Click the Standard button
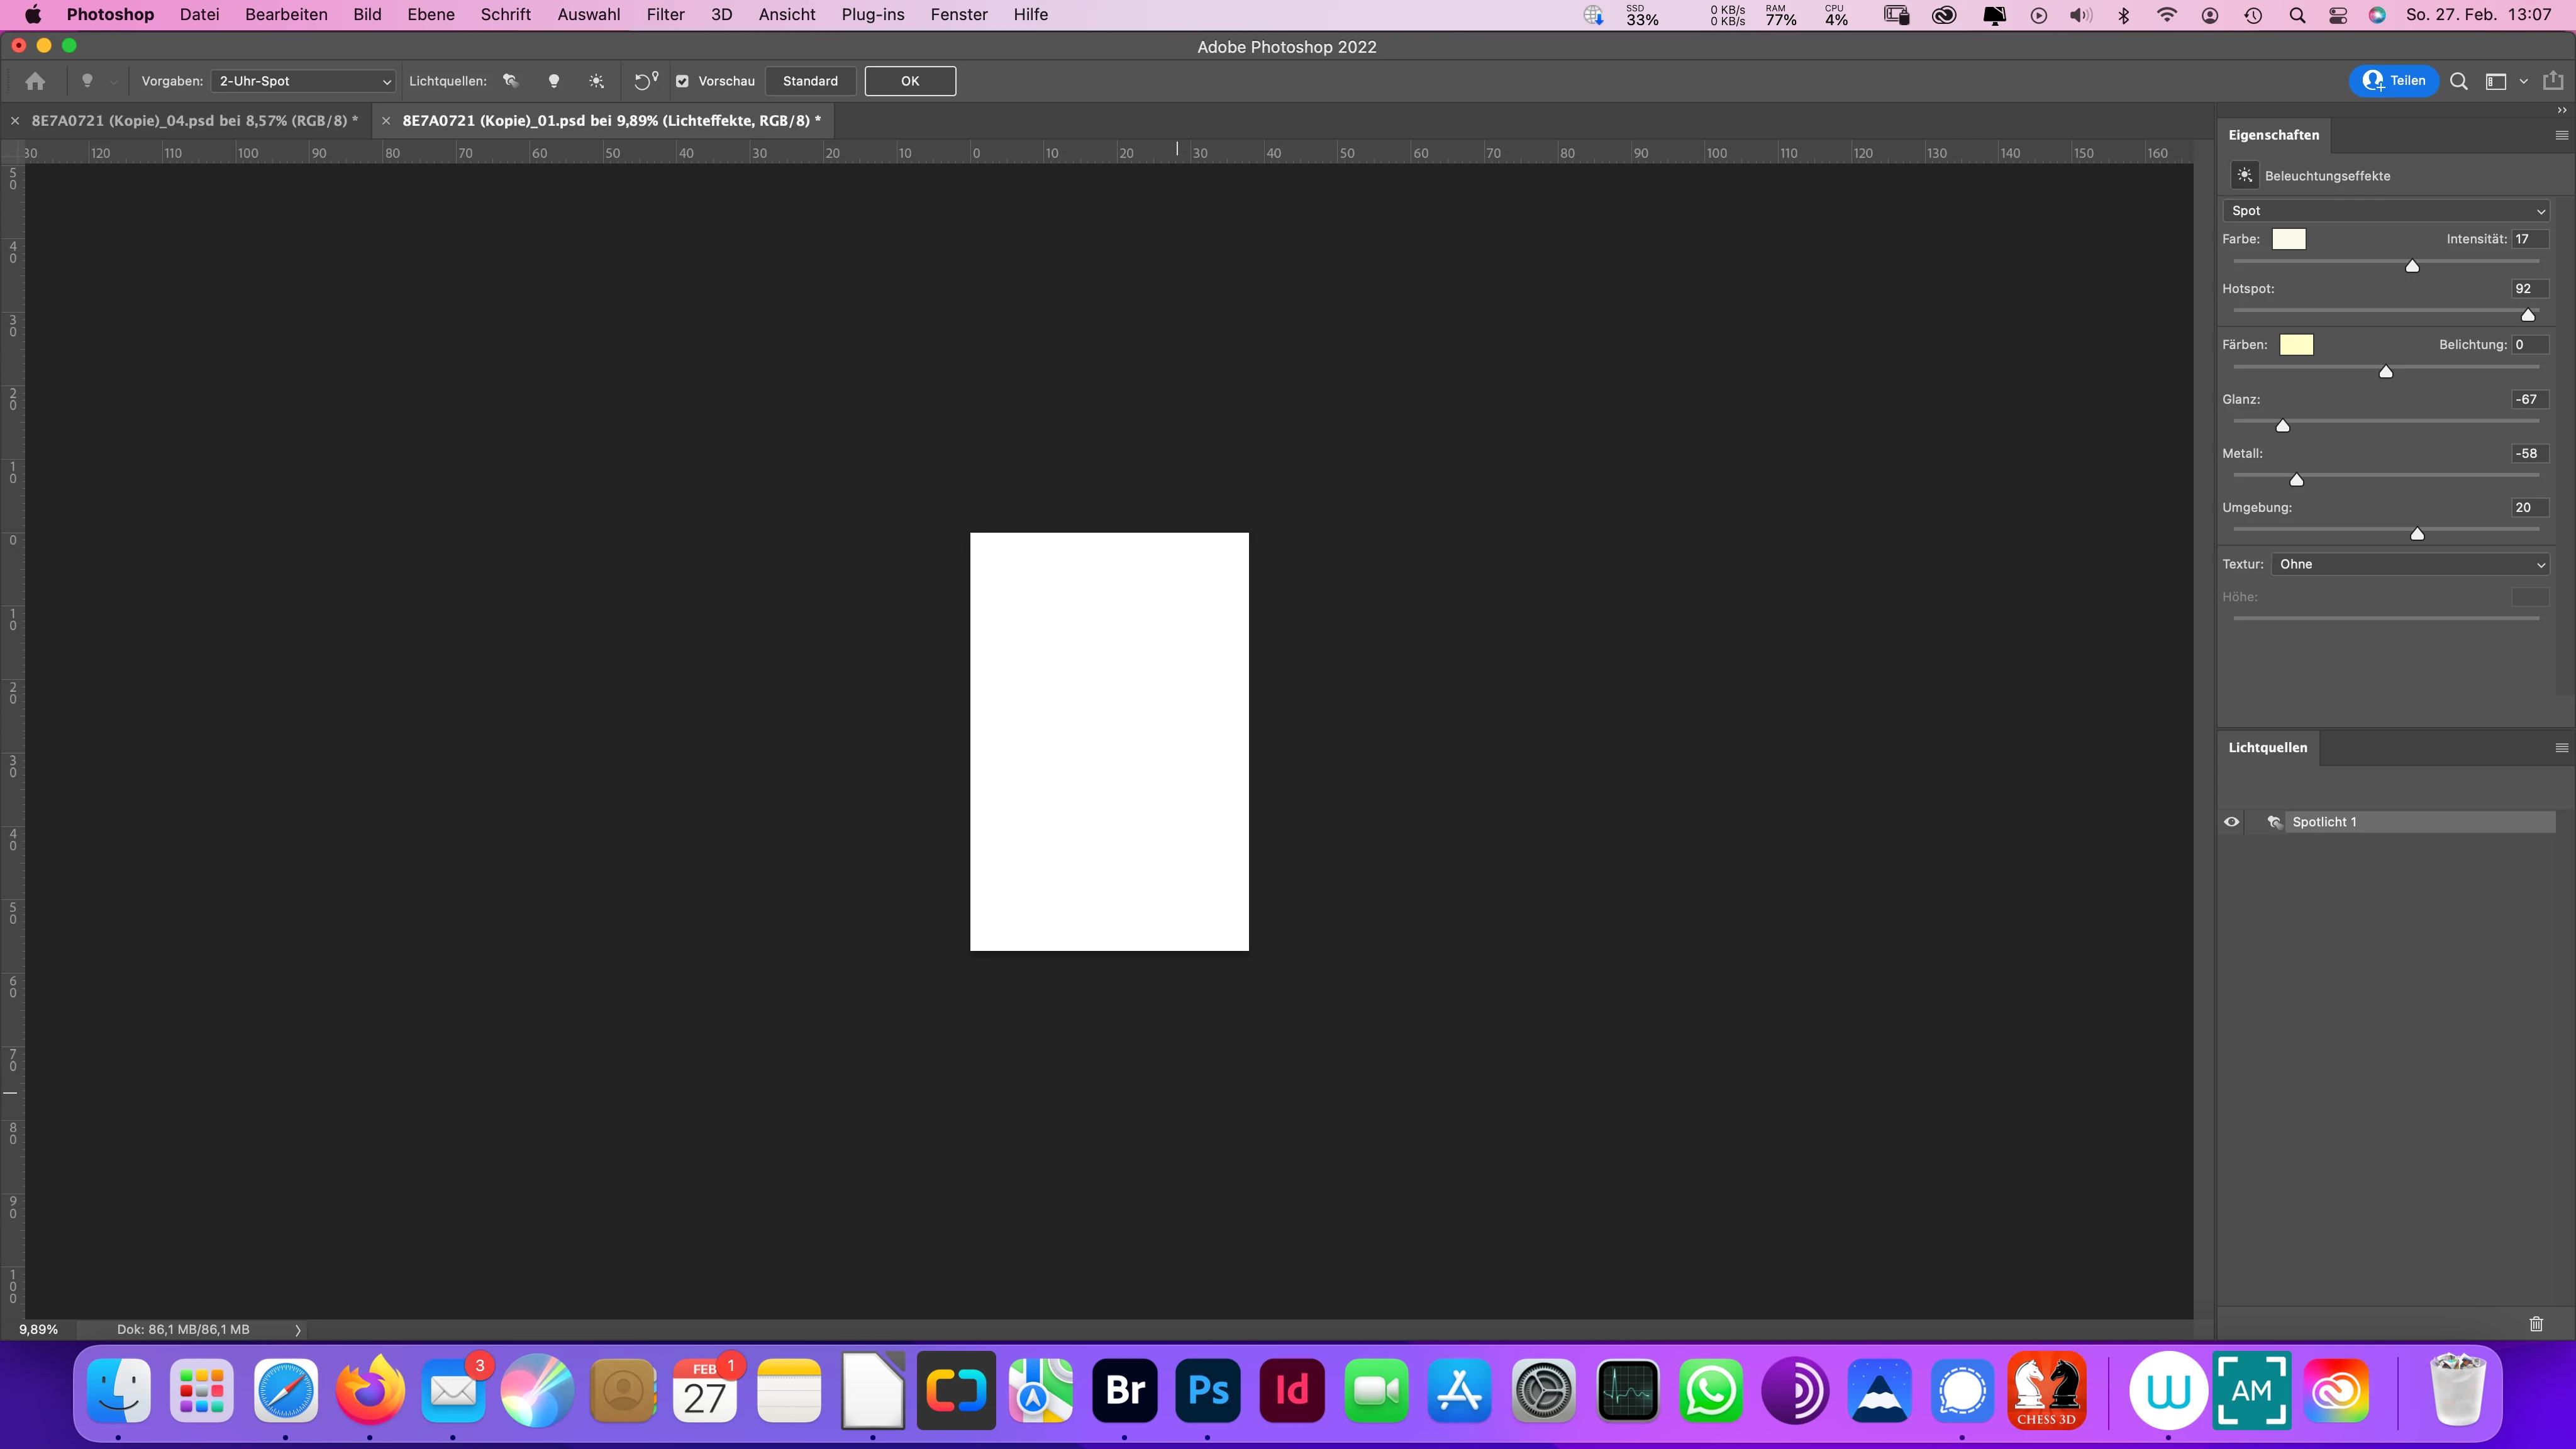2576x1449 pixels. [x=810, y=81]
